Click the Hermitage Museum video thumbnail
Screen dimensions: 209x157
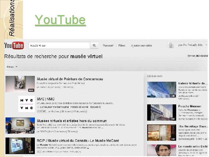click(x=162, y=133)
